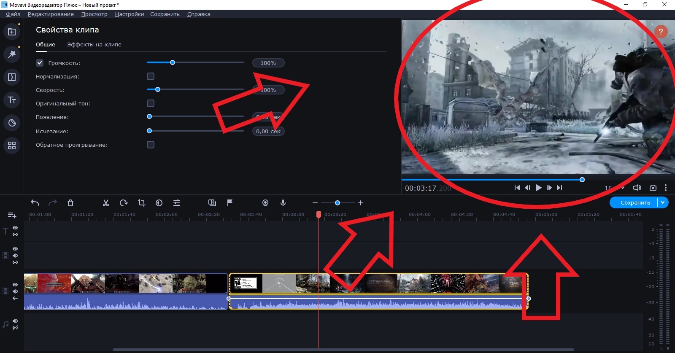The height and width of the screenshot is (353, 675).
Task: Open the Transitions panel icon
Action: (12, 77)
